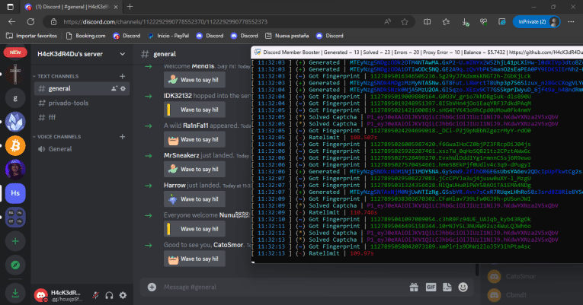The image size is (583, 305).
Task: Open the Download Apps icon
Action: click(x=15, y=291)
